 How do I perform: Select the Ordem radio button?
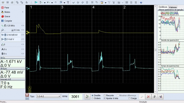pyautogui.click(x=93, y=98)
